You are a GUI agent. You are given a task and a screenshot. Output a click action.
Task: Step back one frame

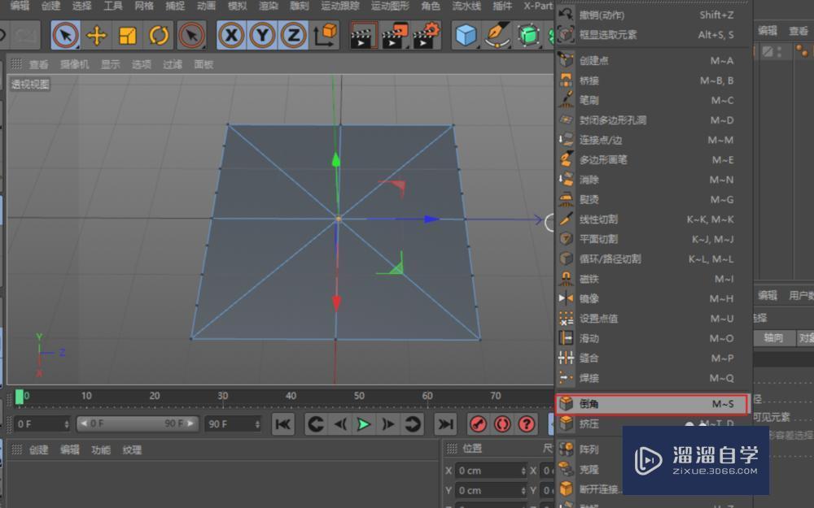pos(339,424)
